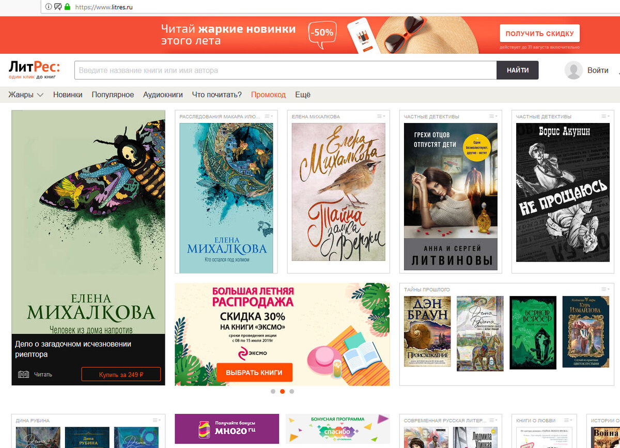The width and height of the screenshot is (620, 448).
Task: Click the site info icon in address bar
Action: click(48, 7)
